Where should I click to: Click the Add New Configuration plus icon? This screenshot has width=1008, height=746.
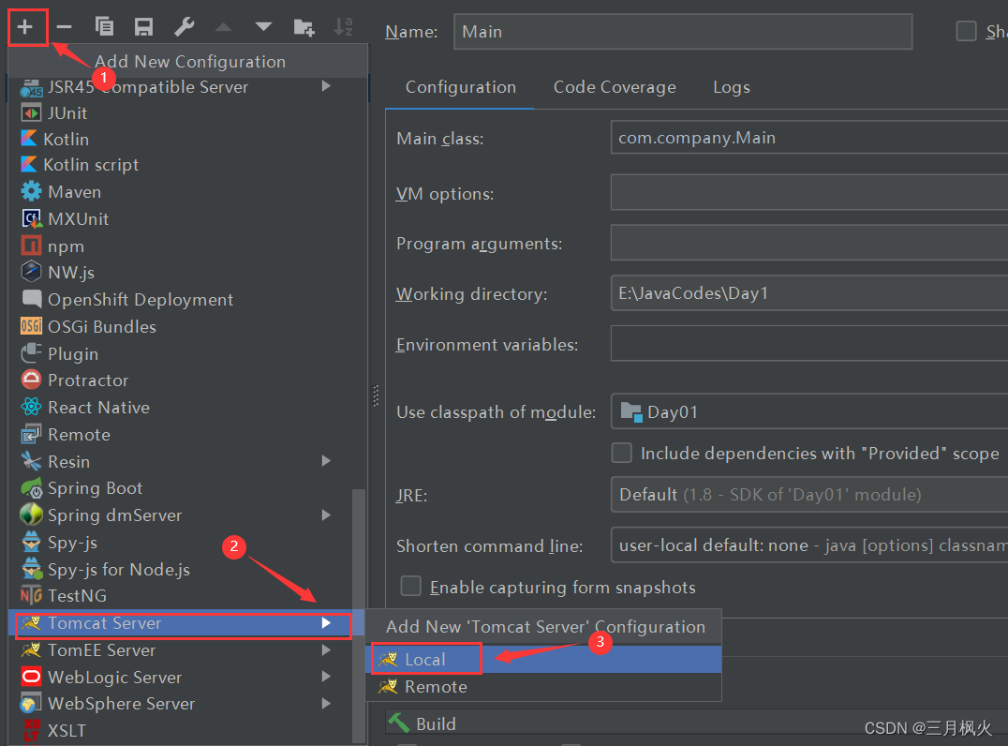point(25,27)
